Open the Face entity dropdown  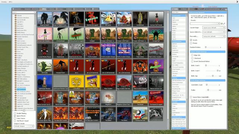(x=214, y=36)
